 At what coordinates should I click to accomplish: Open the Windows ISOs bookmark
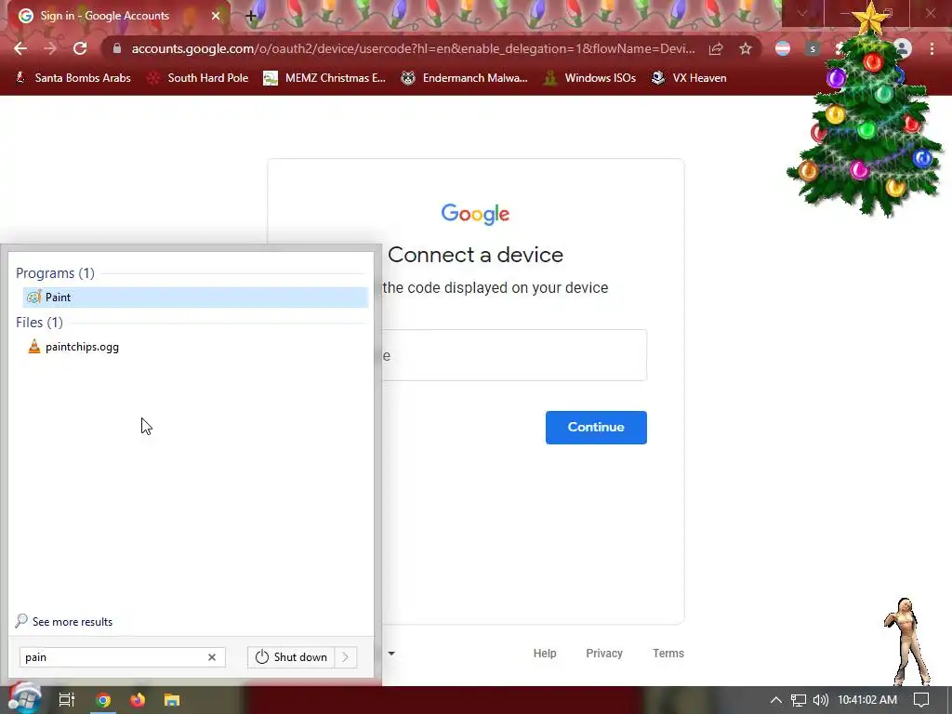589,78
